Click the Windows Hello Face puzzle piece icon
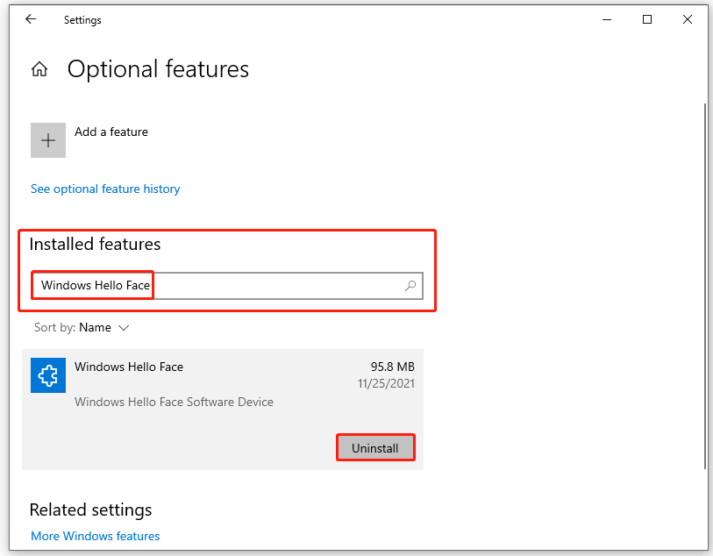 click(x=47, y=375)
